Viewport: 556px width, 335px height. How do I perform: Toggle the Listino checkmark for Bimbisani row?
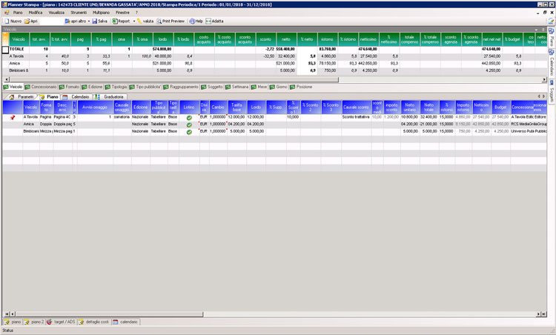189,131
